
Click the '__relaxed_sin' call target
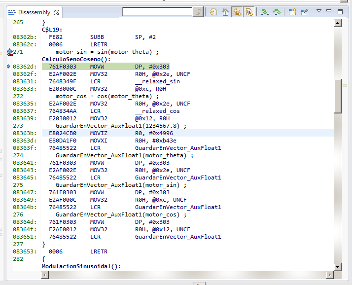click(157, 81)
